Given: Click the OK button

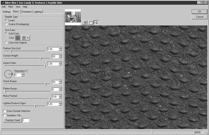Looking at the screenshot, I should click(x=199, y=12).
